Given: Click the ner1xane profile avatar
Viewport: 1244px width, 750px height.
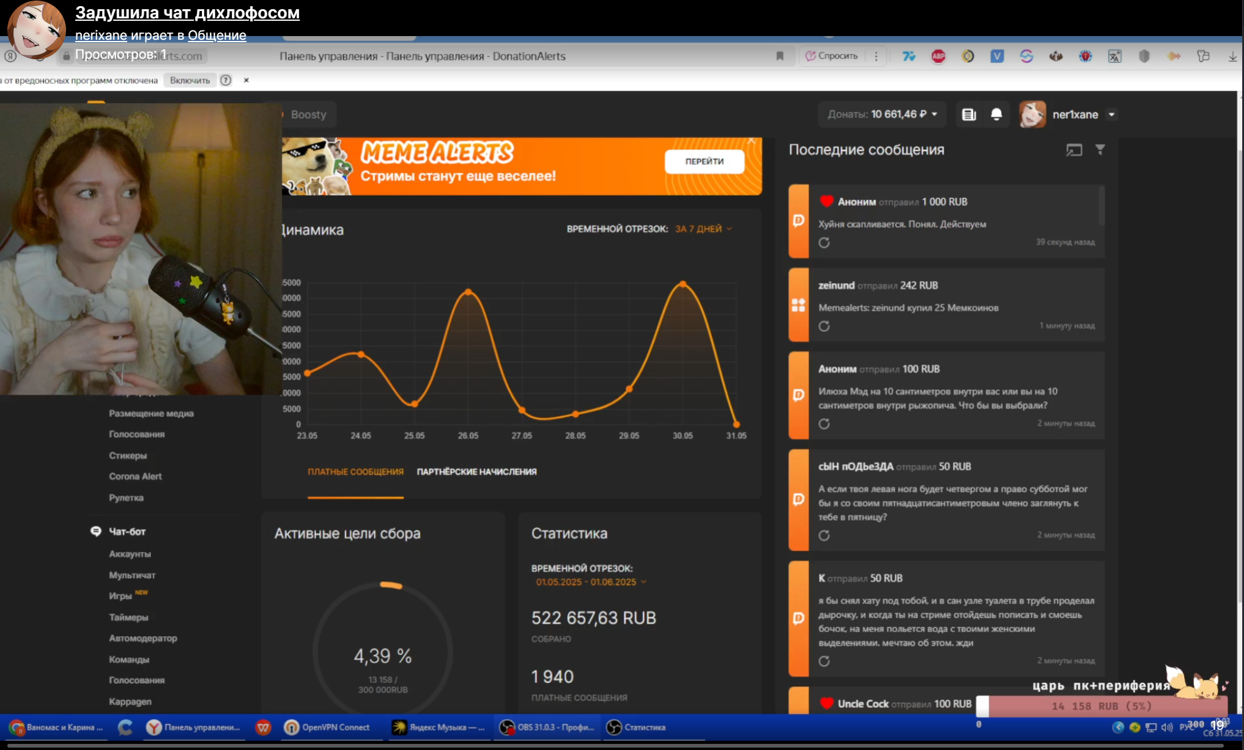Looking at the screenshot, I should coord(1032,114).
